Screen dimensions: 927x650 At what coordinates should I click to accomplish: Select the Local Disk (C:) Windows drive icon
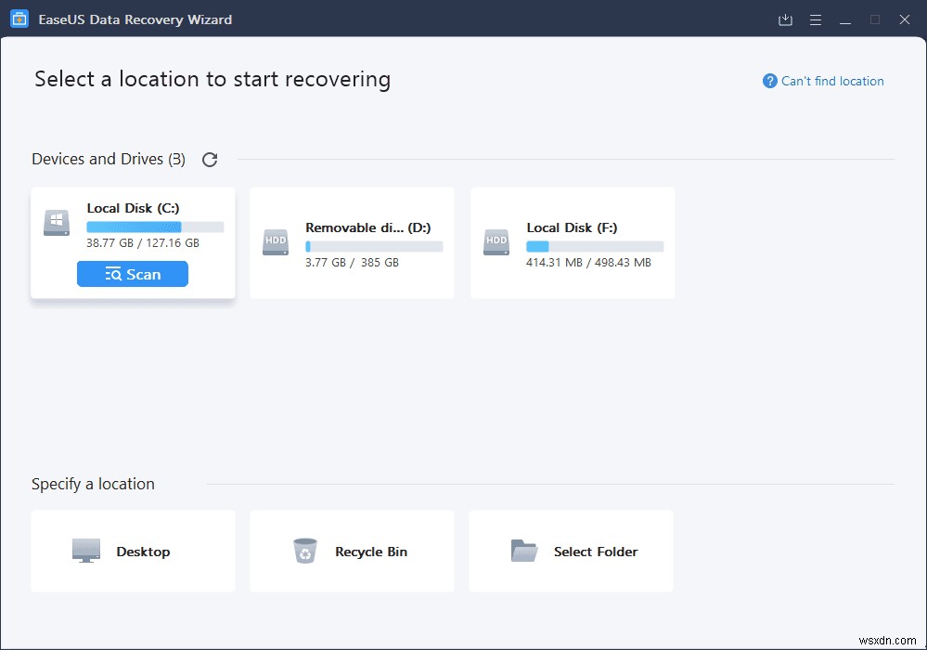click(57, 223)
